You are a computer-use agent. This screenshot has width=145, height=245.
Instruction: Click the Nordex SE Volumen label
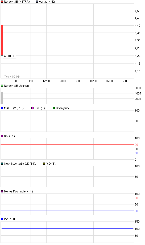tap(16, 86)
